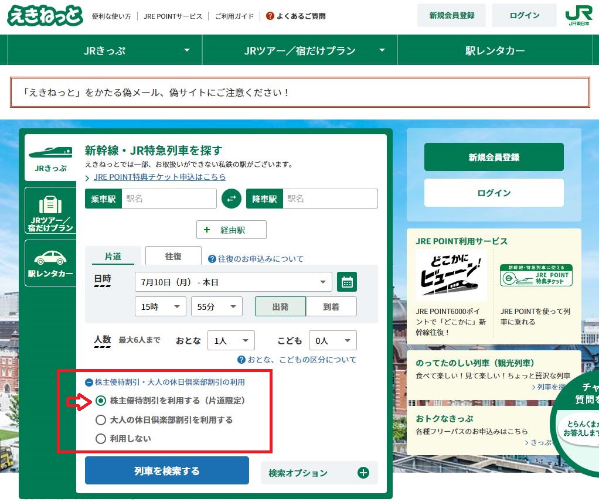
Task: Click the 降車駅 station name field
Action: tap(330, 199)
